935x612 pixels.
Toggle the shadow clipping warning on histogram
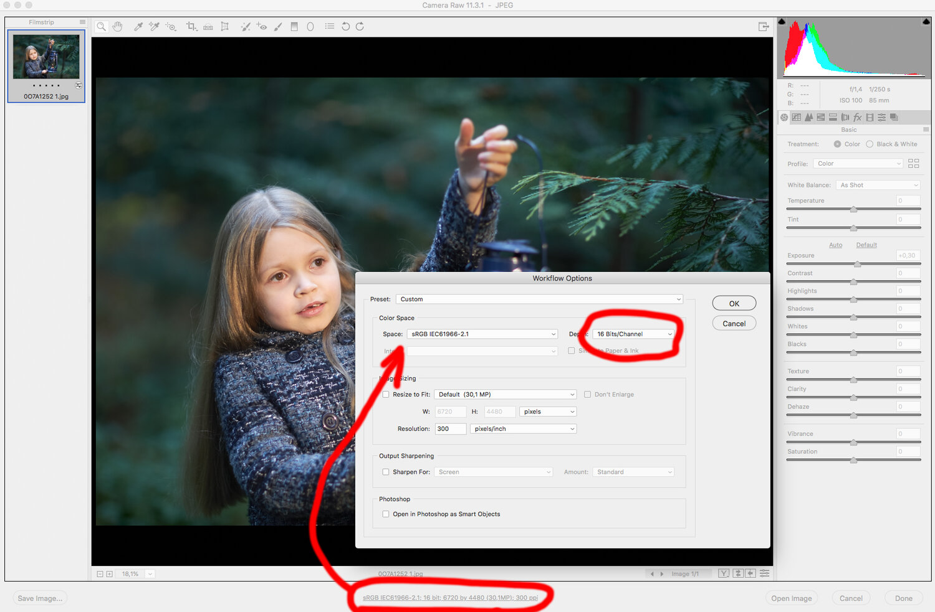[x=782, y=22]
